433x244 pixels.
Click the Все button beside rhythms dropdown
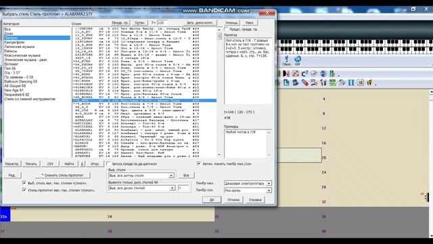186,176
